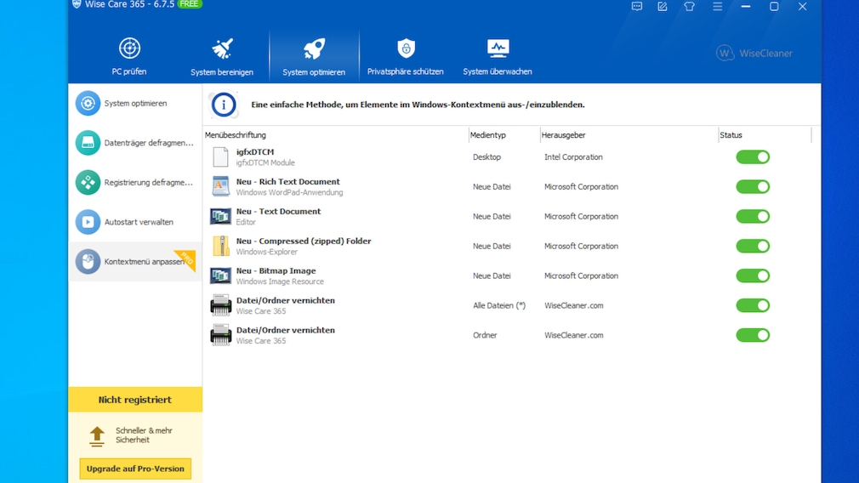The height and width of the screenshot is (483, 859).
Task: Toggle Neu - Text Document status switch
Action: click(x=753, y=216)
